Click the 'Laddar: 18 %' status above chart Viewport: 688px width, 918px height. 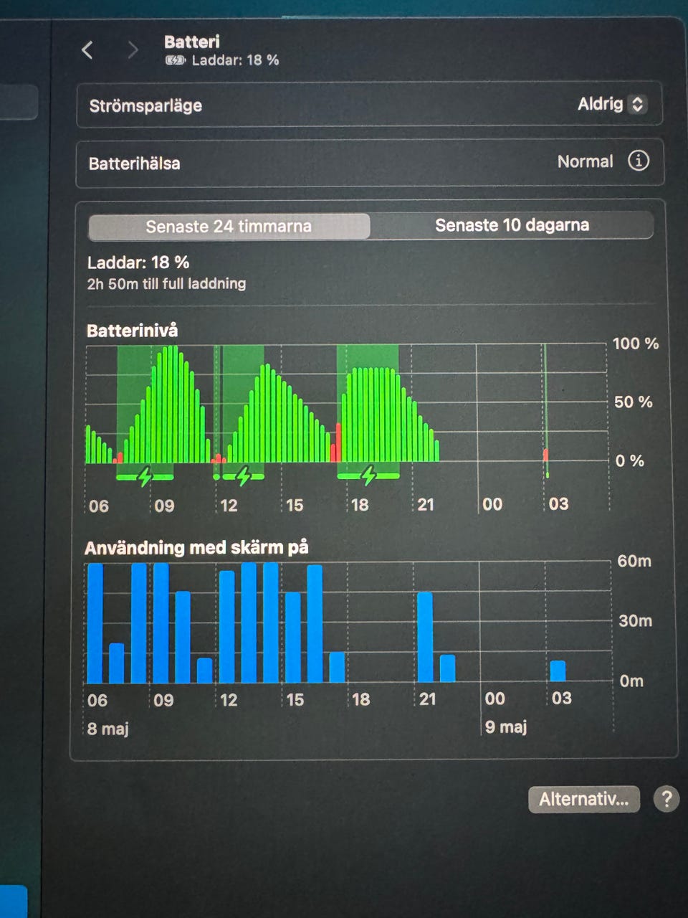tap(138, 262)
